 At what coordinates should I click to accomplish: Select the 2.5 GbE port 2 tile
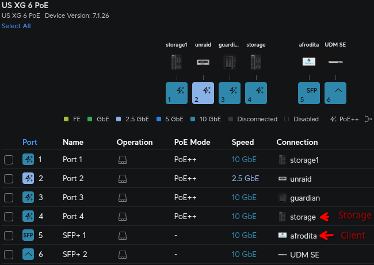(203, 93)
